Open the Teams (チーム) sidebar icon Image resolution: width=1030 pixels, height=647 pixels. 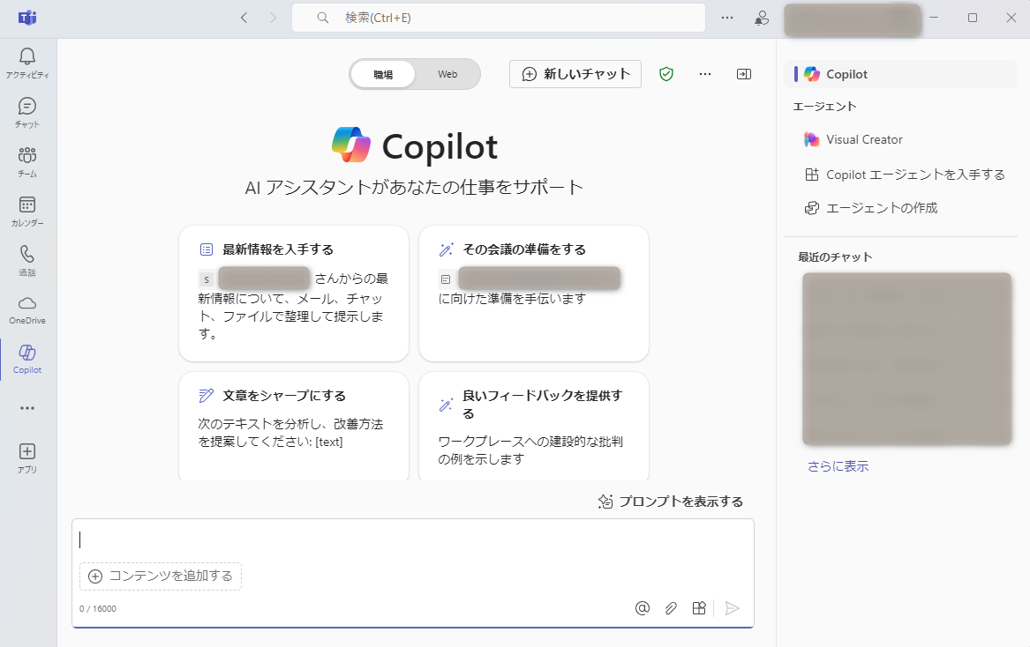[x=27, y=155]
